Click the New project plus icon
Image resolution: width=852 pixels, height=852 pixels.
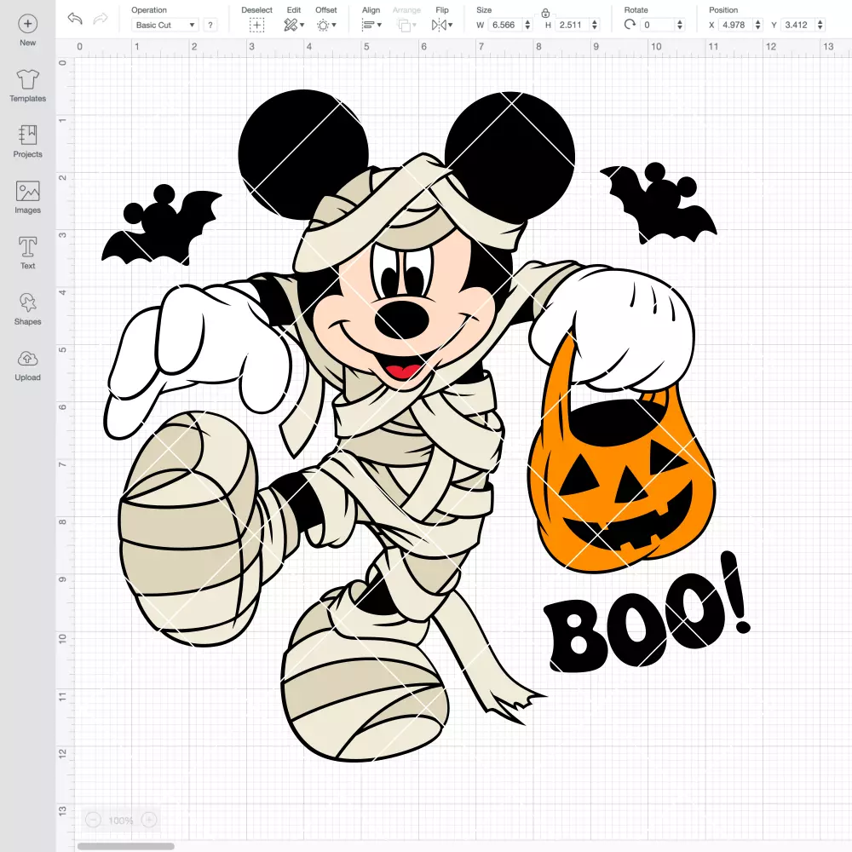point(28,24)
